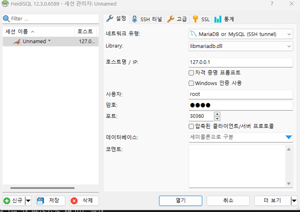
Task: Select the Unnamed session row
Action: pyautogui.click(x=50, y=41)
